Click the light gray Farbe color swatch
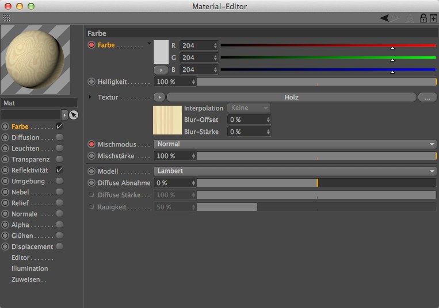 point(161,52)
